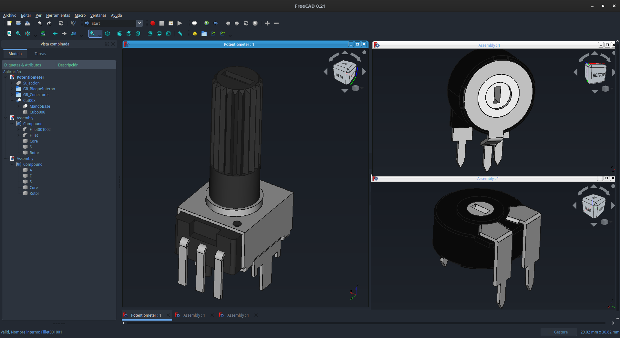Switch to the Tareas tab
Screen dimensions: 620x338
(40, 54)
